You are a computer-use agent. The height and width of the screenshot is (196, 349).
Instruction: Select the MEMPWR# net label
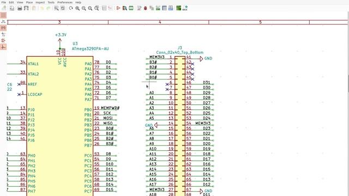pyautogui.click(x=110, y=108)
